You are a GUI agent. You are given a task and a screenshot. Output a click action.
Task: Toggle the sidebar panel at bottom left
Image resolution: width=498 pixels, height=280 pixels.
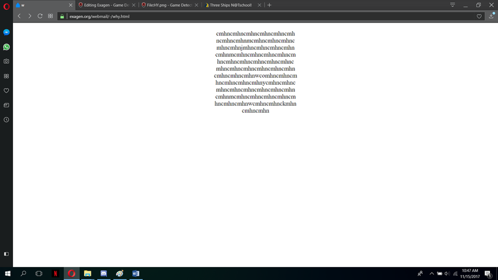point(6,254)
